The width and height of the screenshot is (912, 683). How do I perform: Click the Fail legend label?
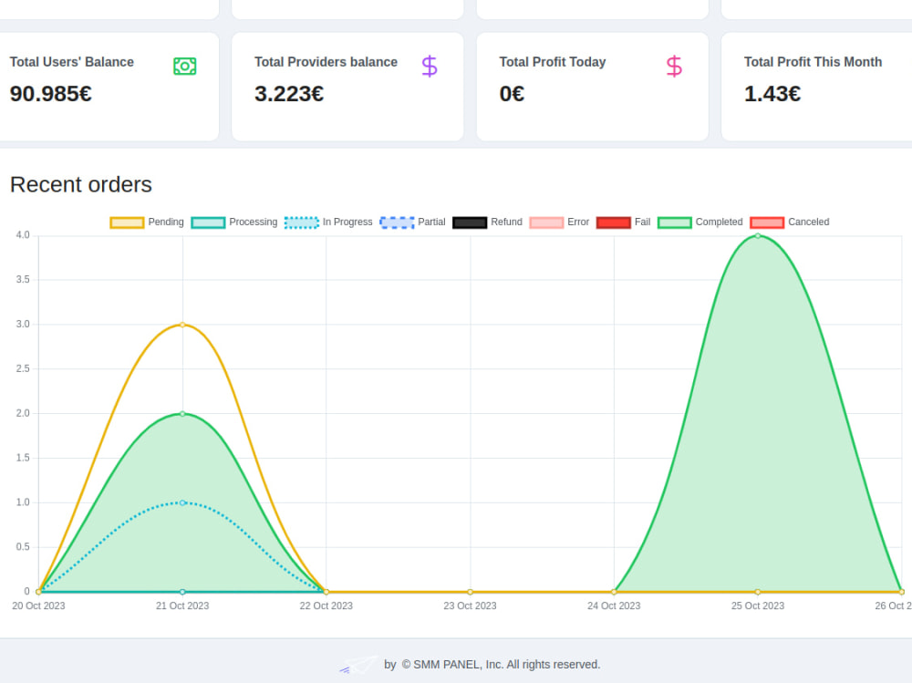tap(642, 222)
